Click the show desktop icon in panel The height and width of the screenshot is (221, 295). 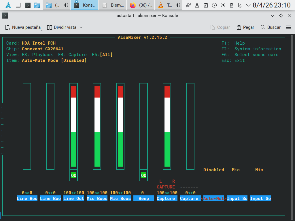18,5
